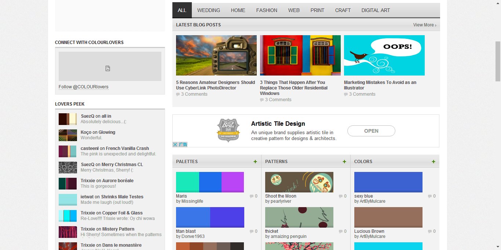501x250 pixels.
Task: Select the Digital Art tab
Action: [x=376, y=10]
